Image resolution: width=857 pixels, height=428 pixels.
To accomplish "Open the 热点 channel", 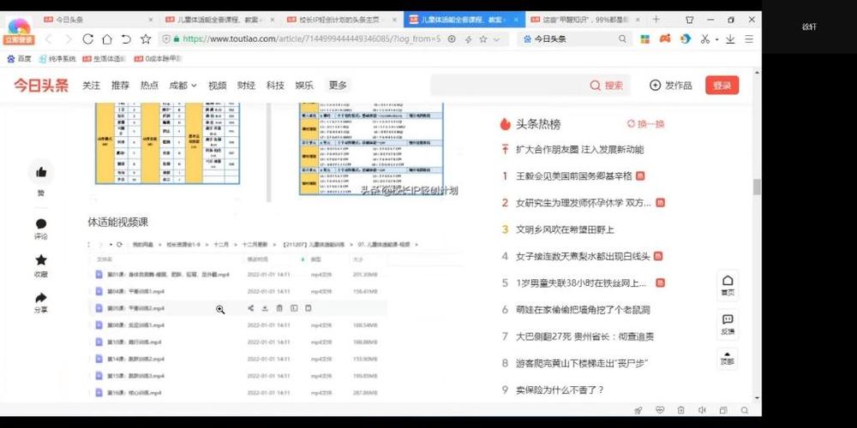I will pos(149,85).
